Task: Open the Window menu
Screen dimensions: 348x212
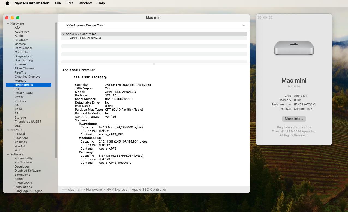Action: tap(85, 3)
